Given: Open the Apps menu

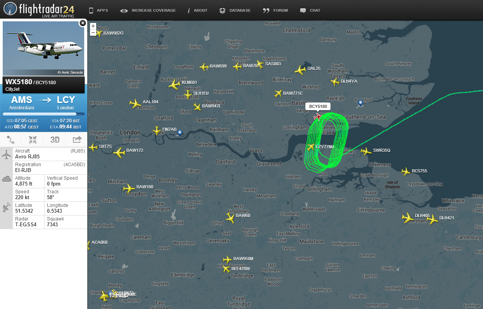Looking at the screenshot, I should pos(99,10).
